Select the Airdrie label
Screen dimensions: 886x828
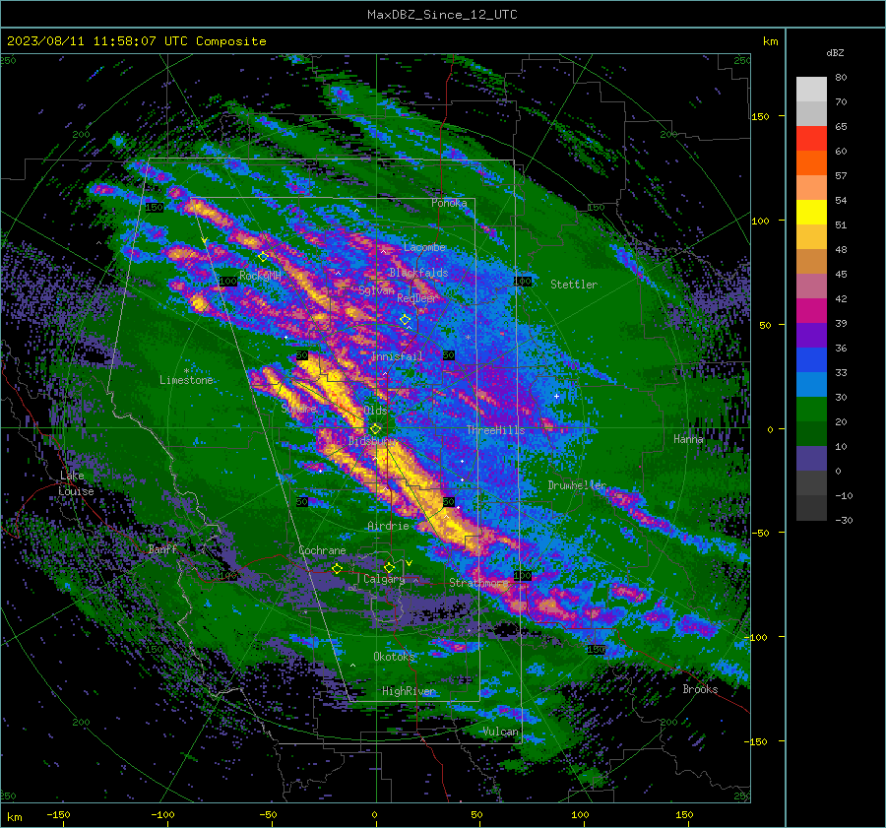388,526
